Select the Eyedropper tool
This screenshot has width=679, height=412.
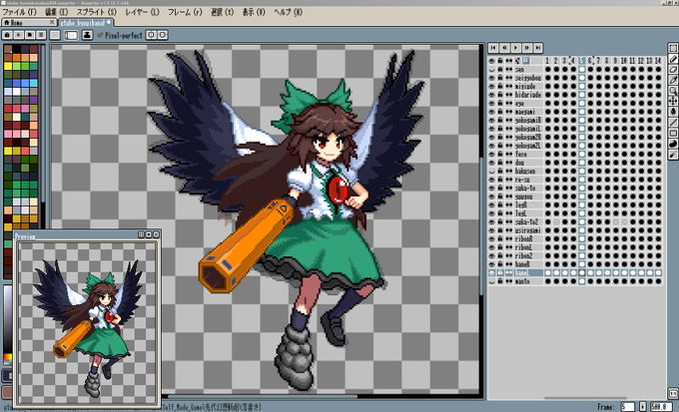click(673, 80)
